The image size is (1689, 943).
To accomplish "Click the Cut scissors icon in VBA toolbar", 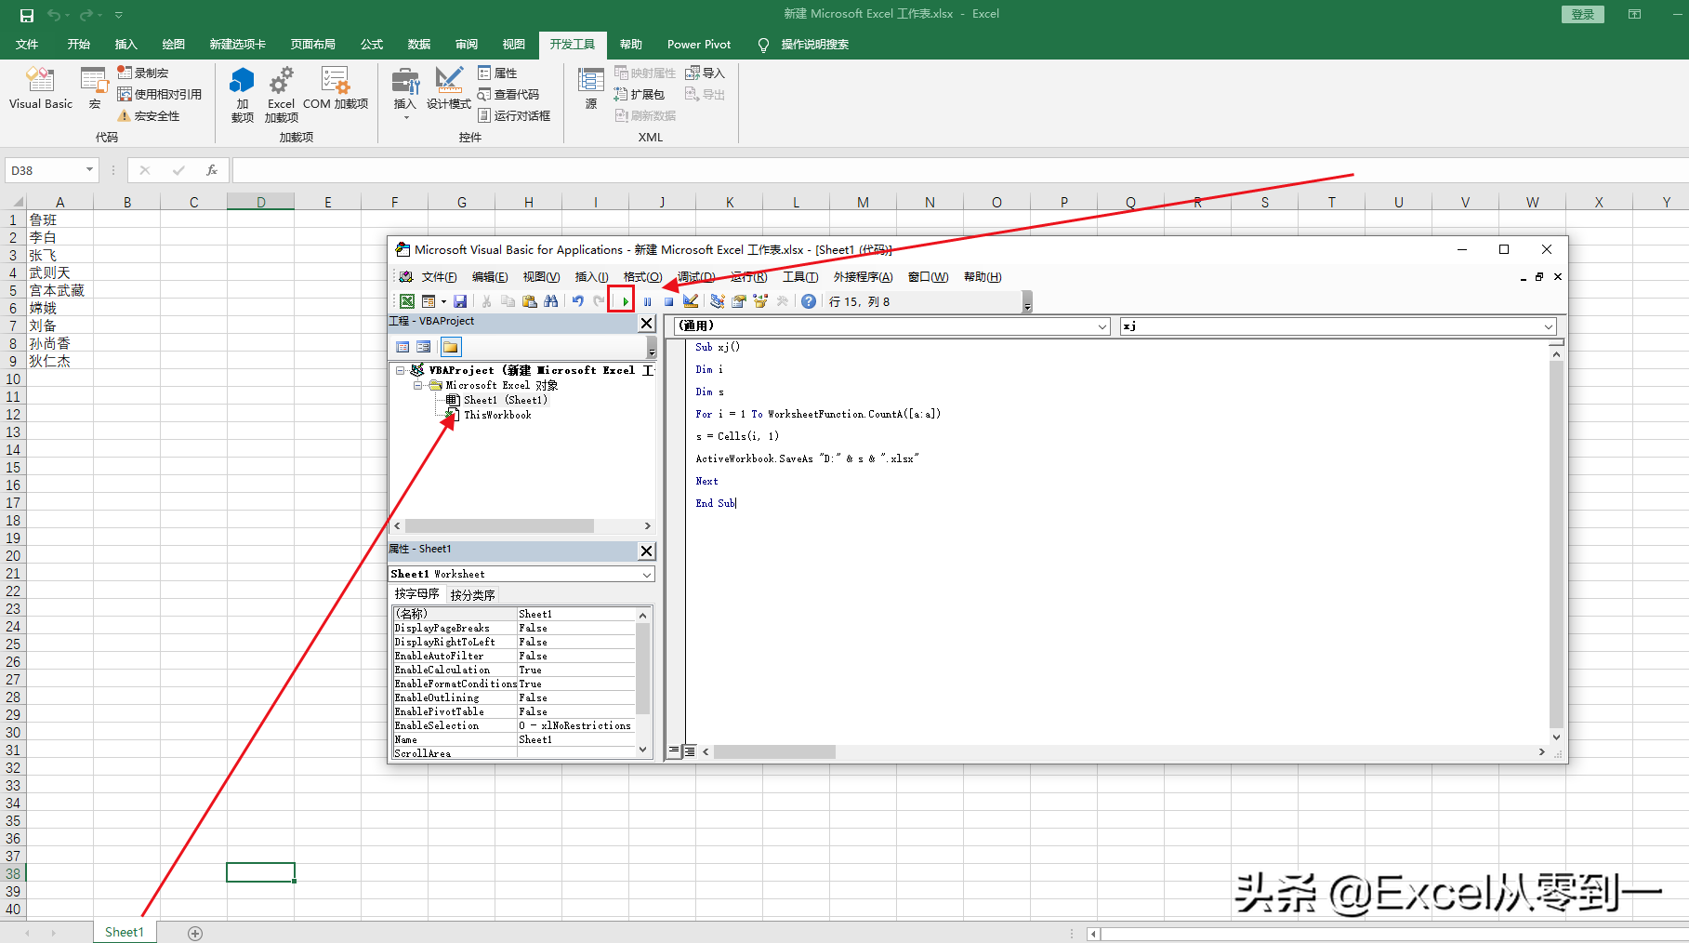I will 486,301.
